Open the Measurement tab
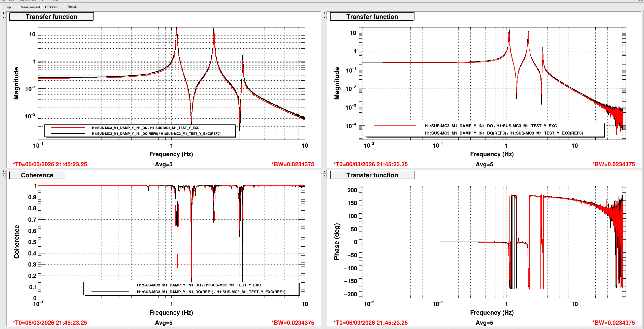644x329 pixels. click(30, 7)
